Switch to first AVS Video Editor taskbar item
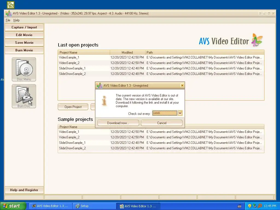The height and width of the screenshot is (210, 280). click(51, 206)
